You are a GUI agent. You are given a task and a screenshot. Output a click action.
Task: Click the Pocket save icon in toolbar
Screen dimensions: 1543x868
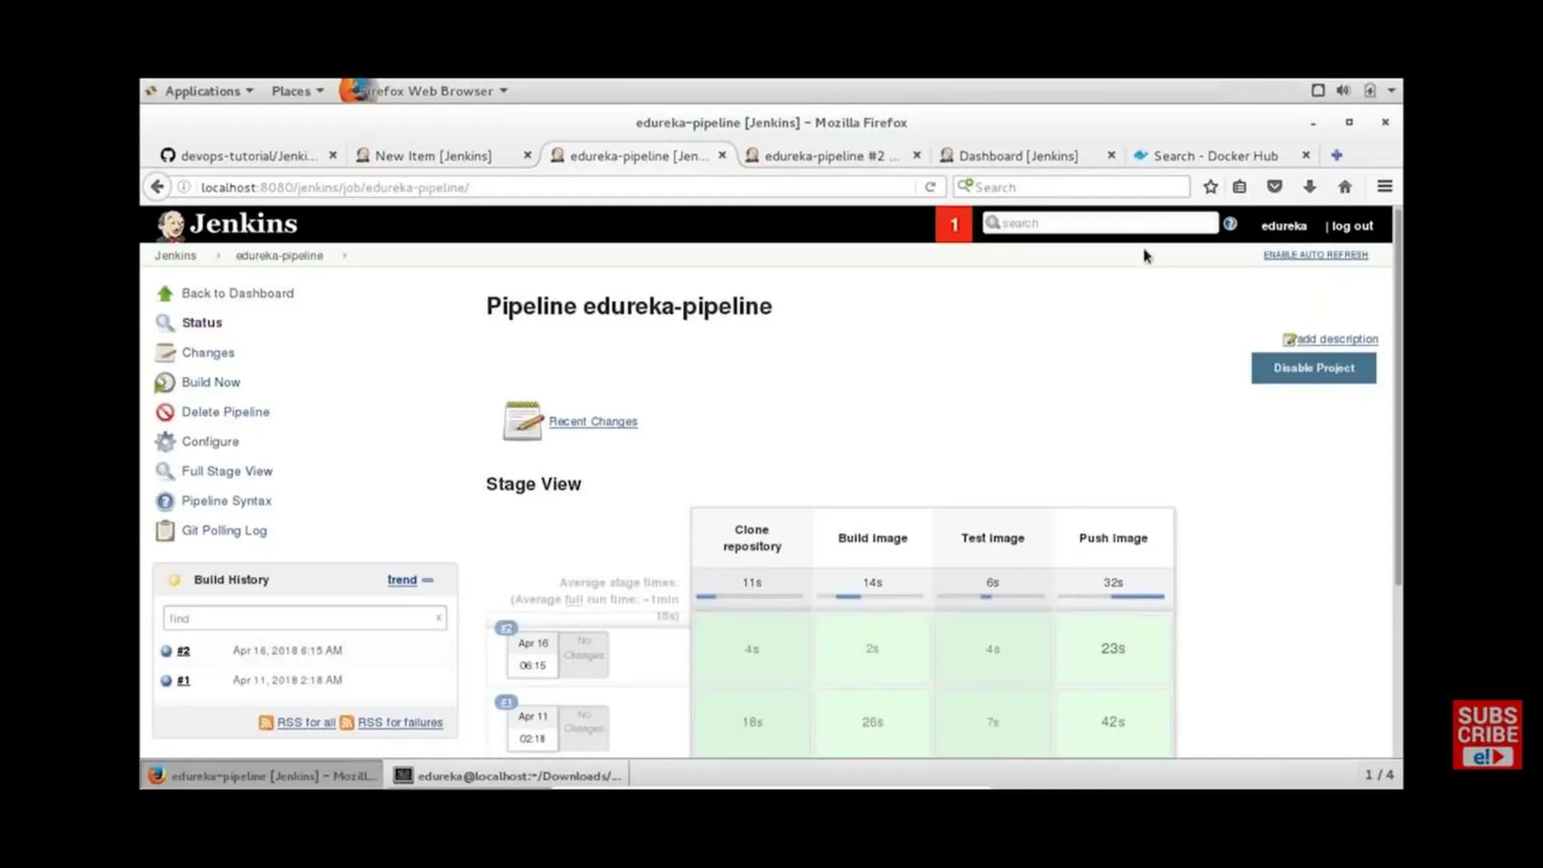point(1275,187)
